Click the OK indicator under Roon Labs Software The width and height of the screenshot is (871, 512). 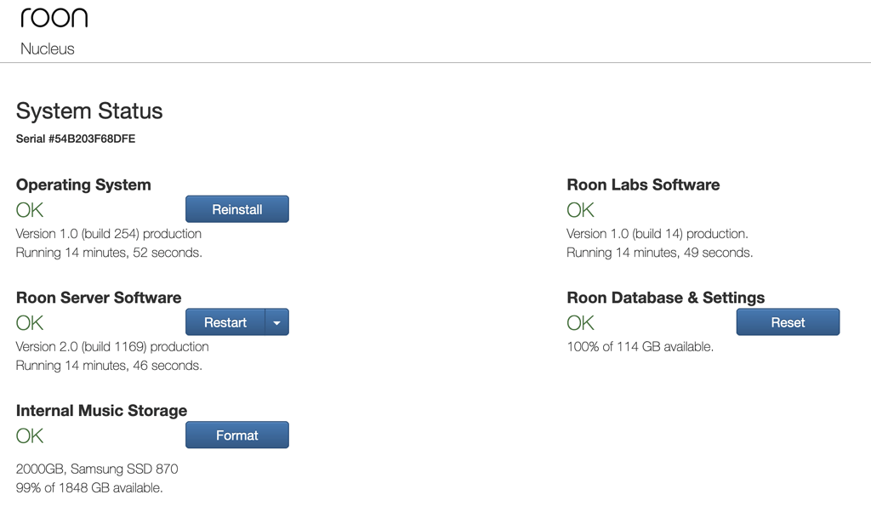coord(580,208)
